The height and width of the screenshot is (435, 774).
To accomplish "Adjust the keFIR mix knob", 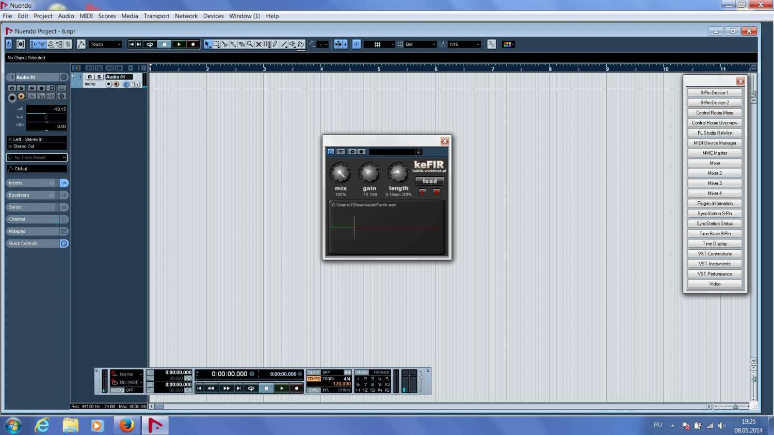I will coord(340,173).
